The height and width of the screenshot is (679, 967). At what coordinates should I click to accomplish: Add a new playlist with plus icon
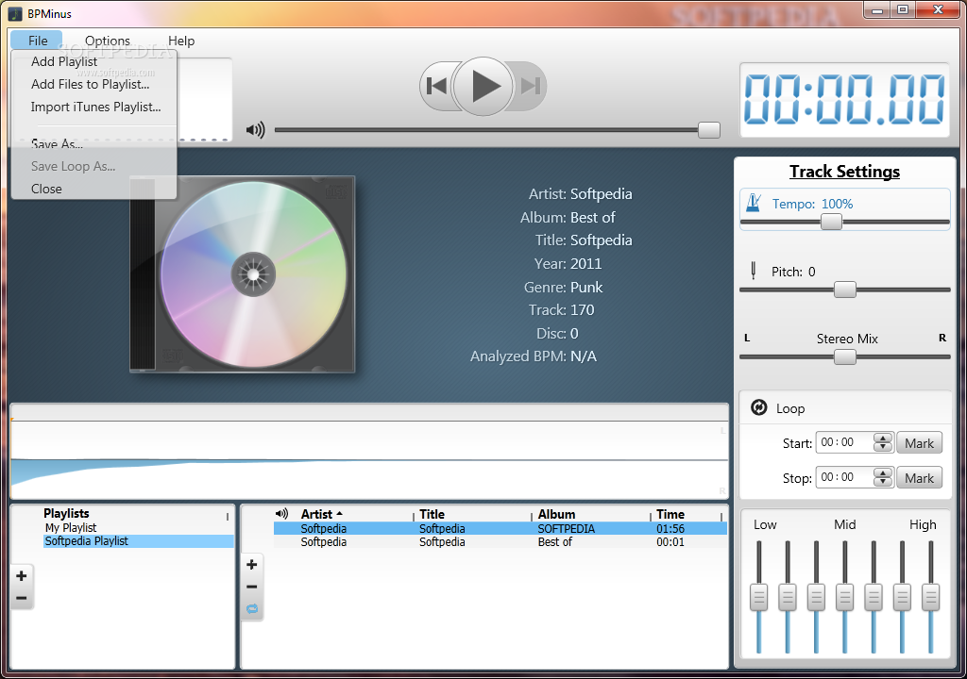(x=22, y=575)
